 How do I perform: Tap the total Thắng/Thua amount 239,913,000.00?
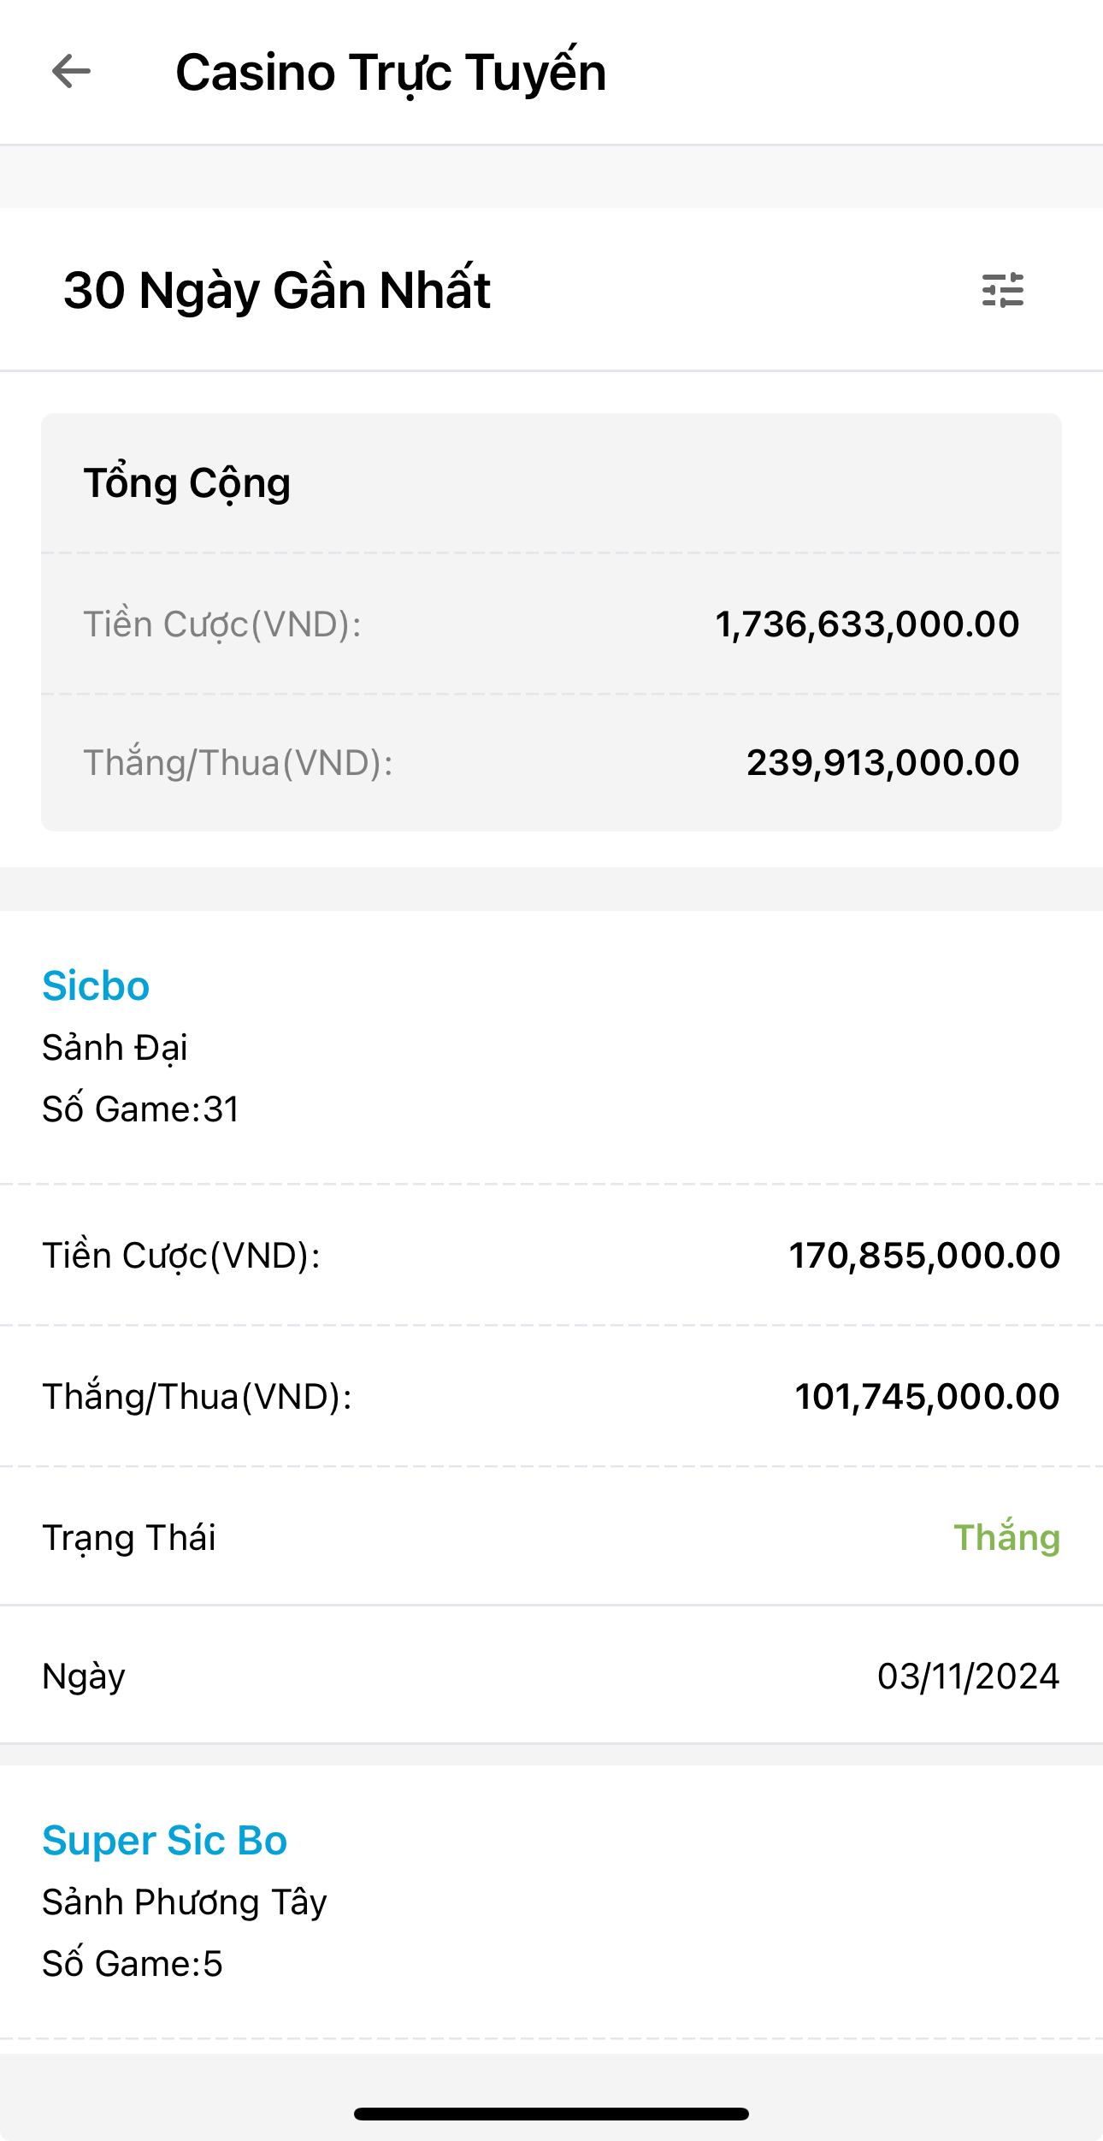[x=882, y=763]
